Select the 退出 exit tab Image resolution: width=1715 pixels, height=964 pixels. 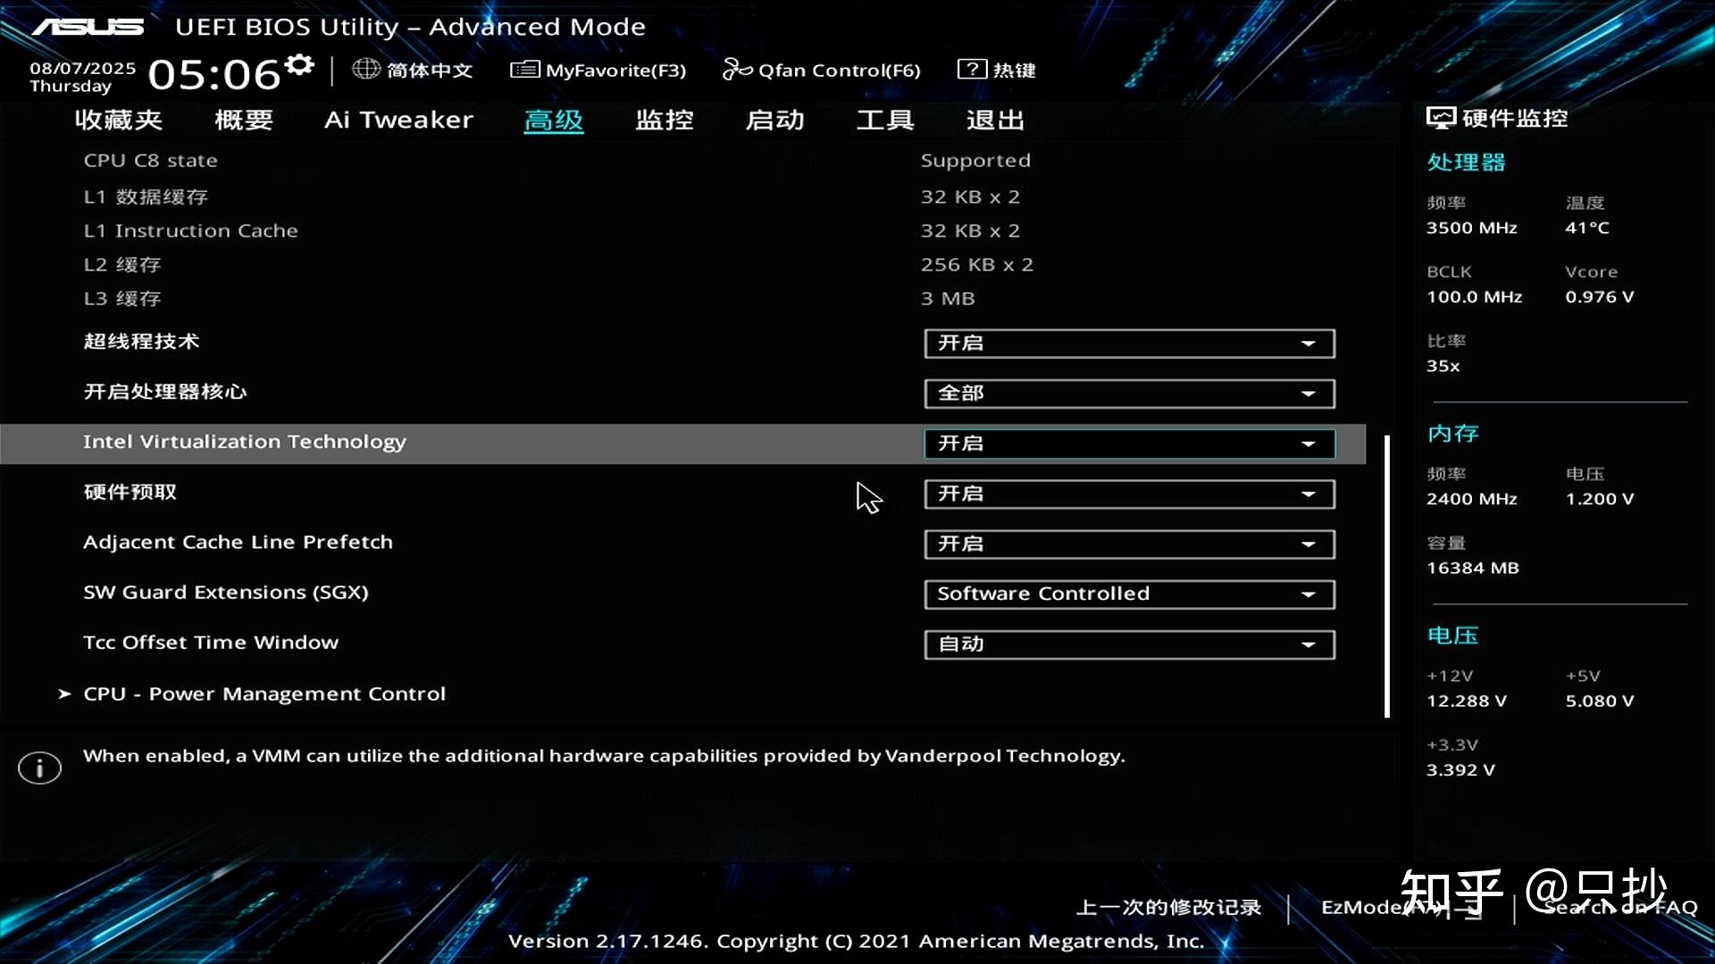[x=994, y=120]
